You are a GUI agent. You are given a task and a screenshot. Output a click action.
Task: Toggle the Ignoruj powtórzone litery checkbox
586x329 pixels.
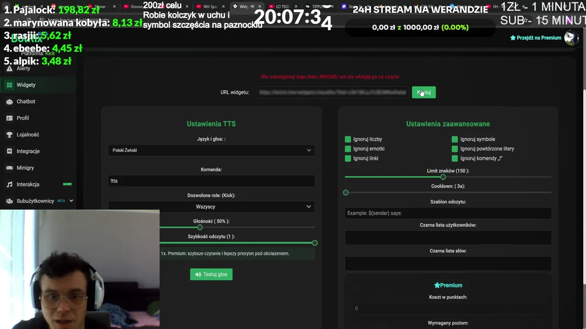click(x=455, y=149)
